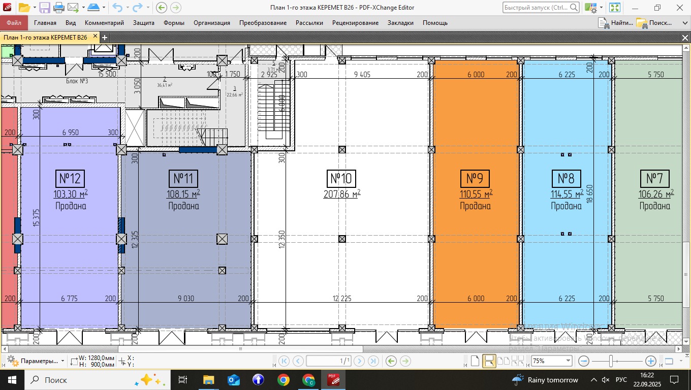
Task: Click the Save document icon
Action: [x=45, y=8]
